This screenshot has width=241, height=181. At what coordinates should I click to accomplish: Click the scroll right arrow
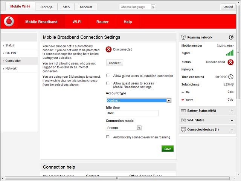coord(234,178)
